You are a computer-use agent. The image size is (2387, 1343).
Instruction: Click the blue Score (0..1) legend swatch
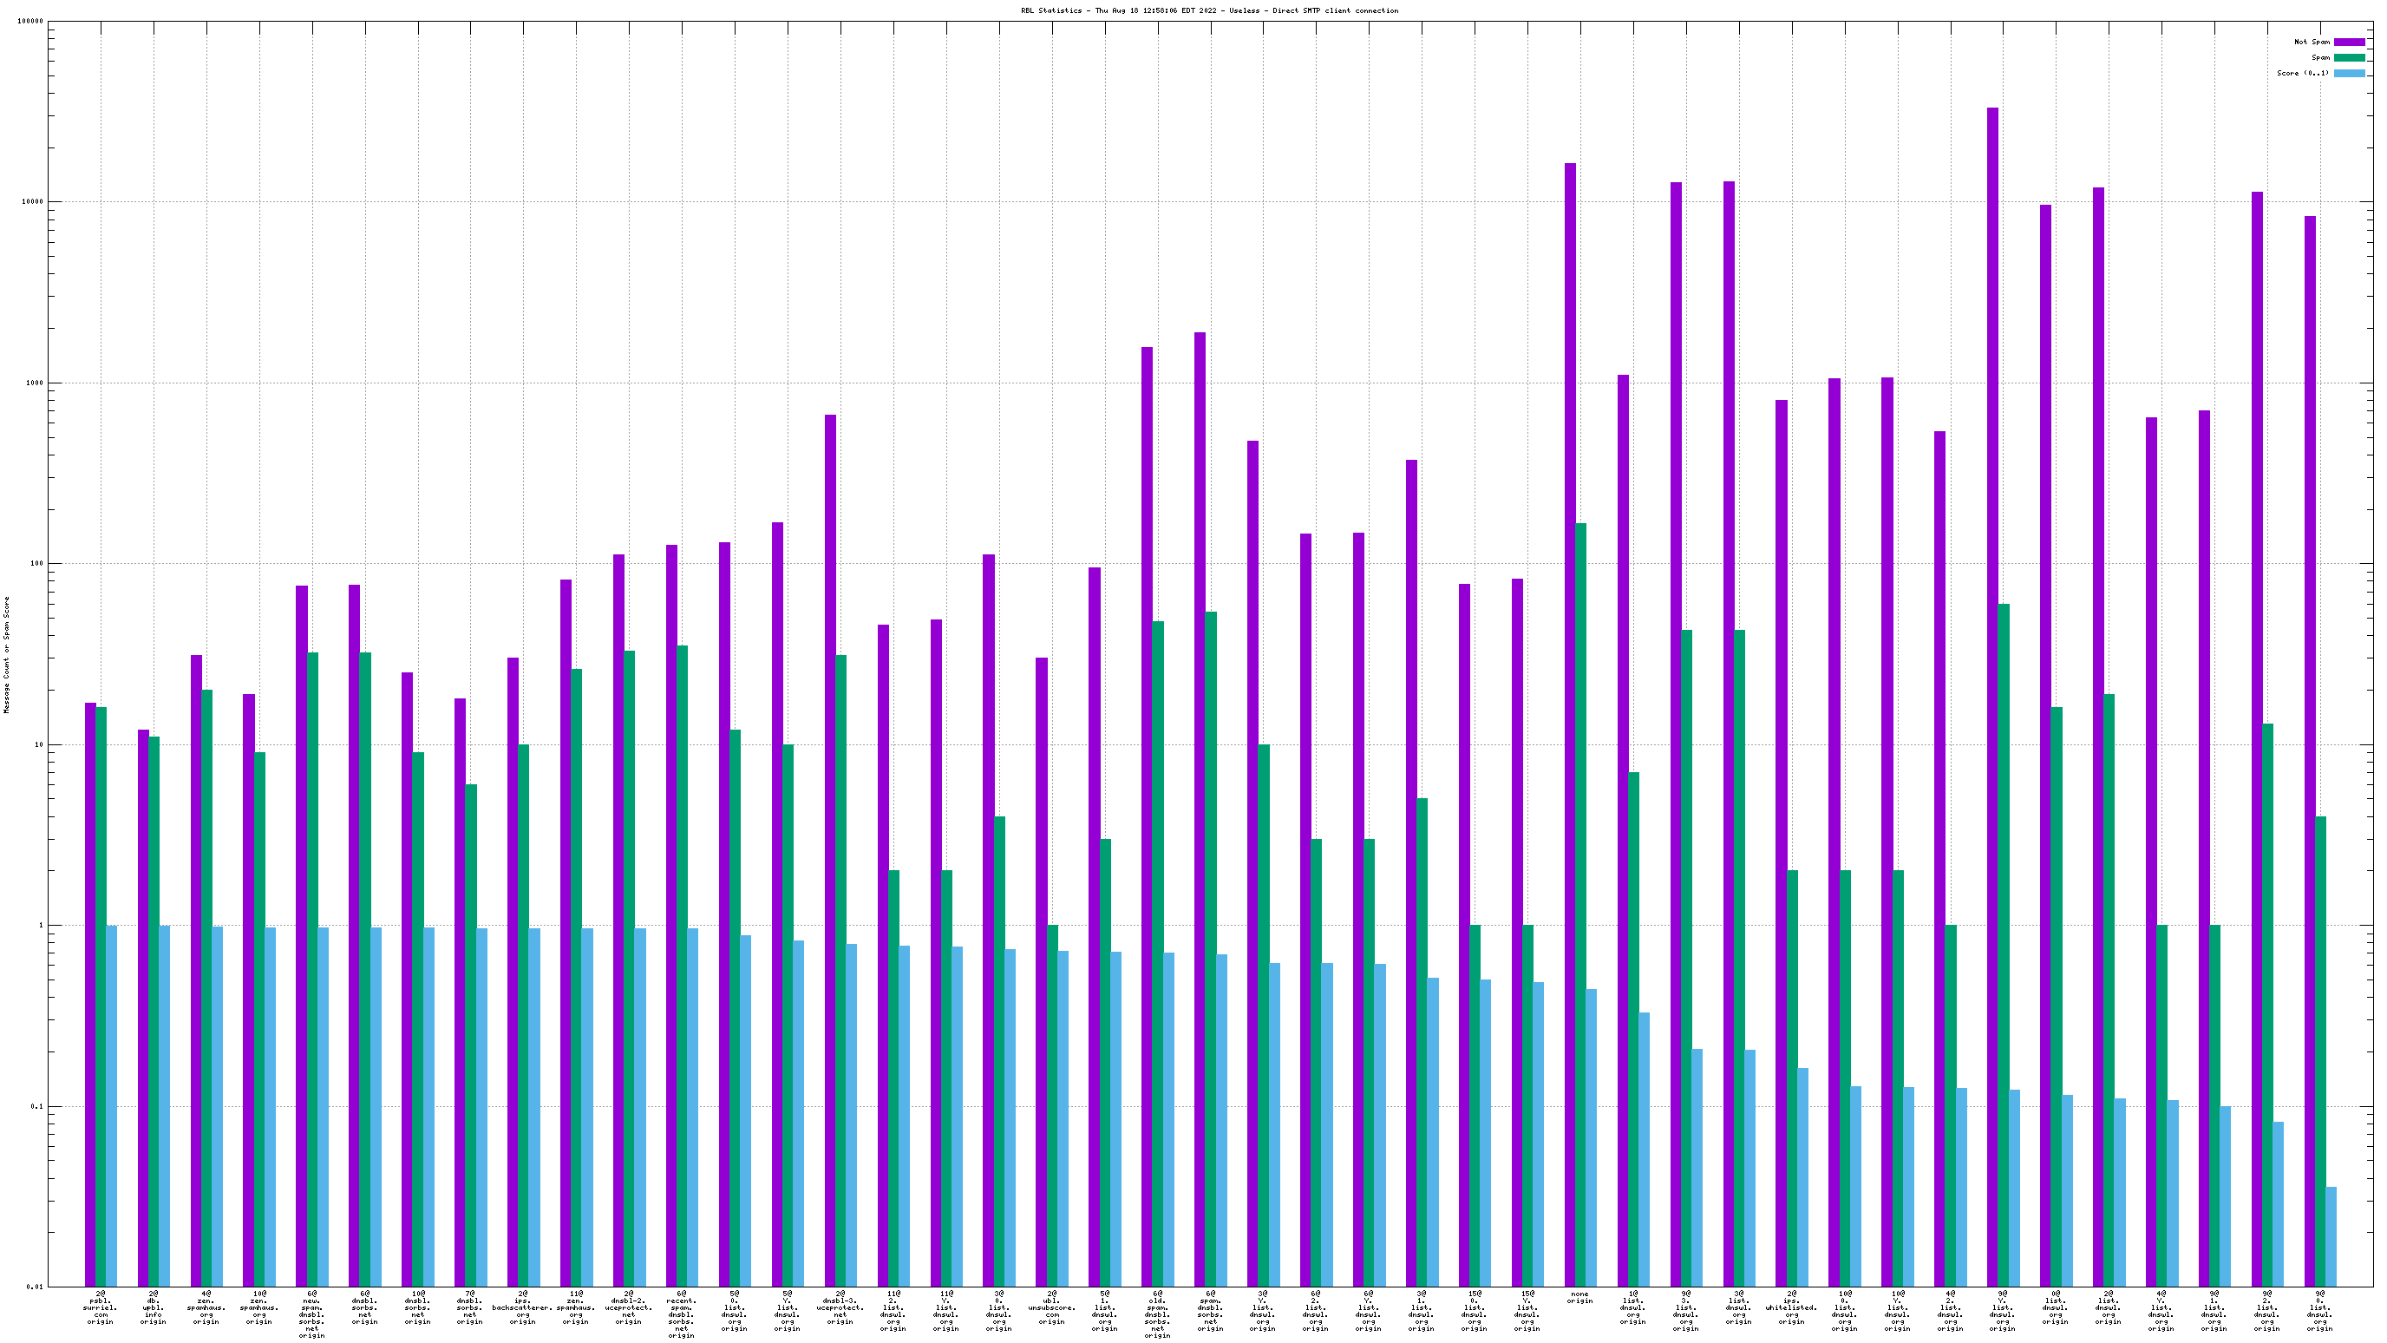click(2349, 73)
